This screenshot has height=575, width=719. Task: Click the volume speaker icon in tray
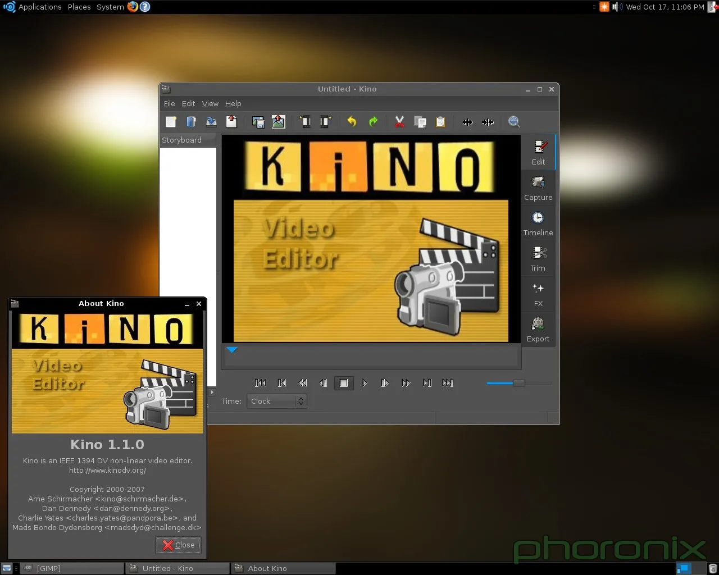pos(617,7)
